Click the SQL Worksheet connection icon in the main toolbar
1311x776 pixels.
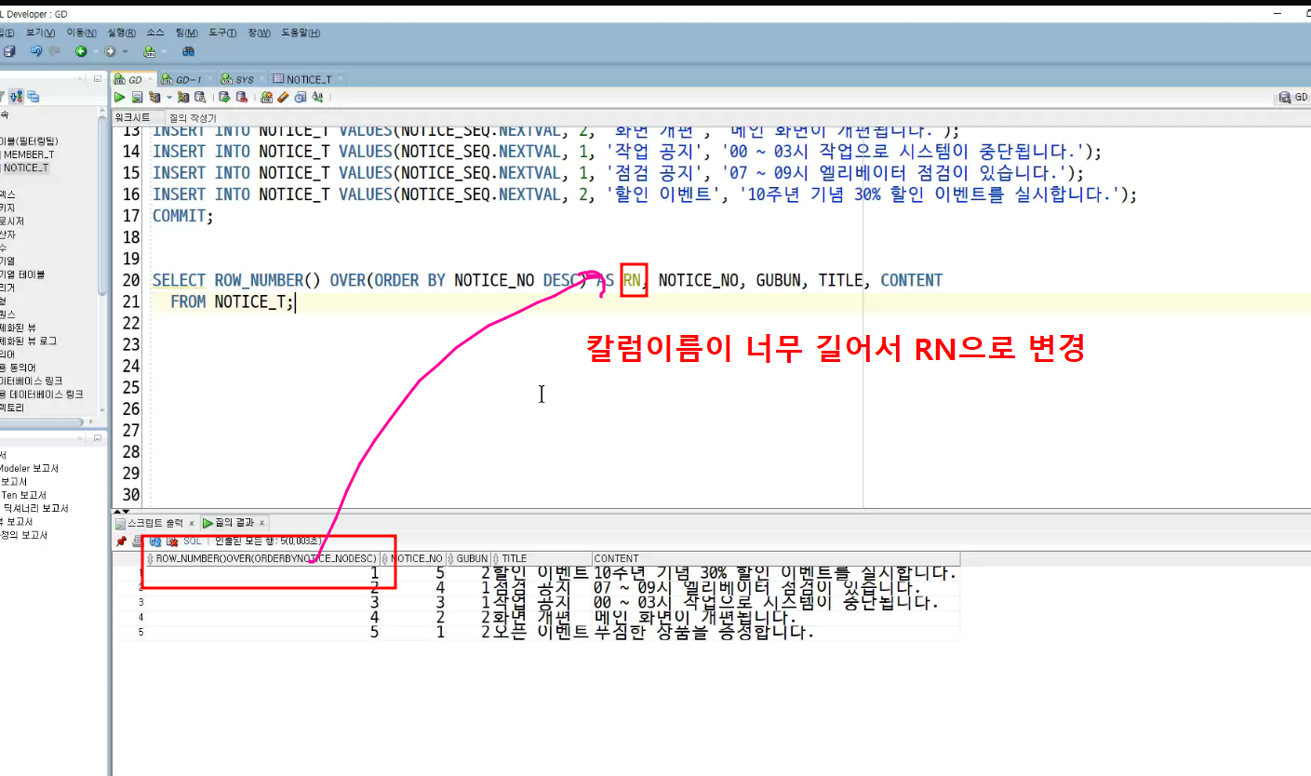click(x=149, y=52)
